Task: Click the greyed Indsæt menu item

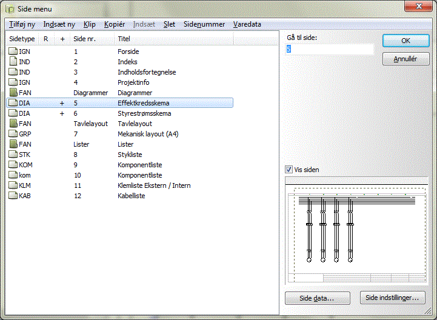Action: click(x=144, y=24)
